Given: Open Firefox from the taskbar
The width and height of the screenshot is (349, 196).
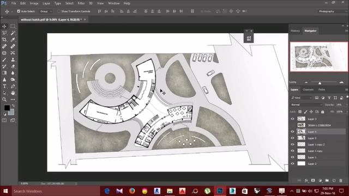Looking at the screenshot, I should pos(132,191).
